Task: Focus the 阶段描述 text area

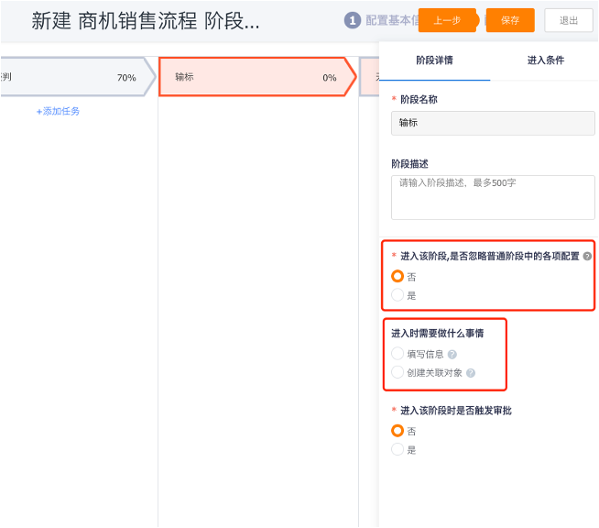Action: click(x=493, y=197)
